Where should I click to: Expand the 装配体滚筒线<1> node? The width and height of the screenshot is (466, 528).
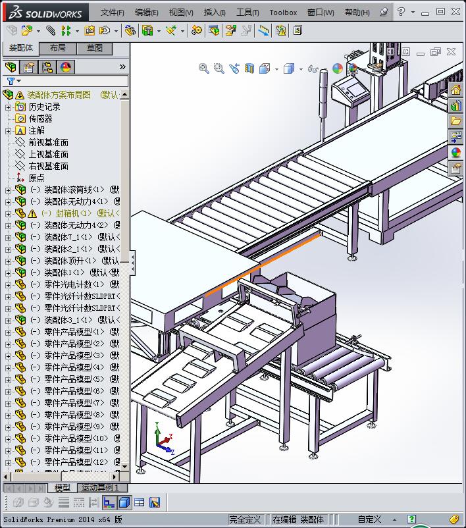[x=8, y=190]
